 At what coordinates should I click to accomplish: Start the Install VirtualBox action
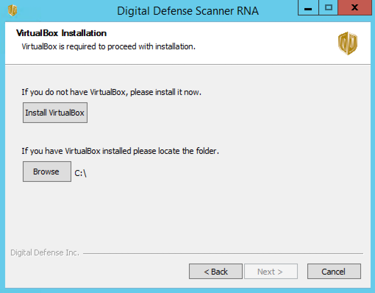55,113
